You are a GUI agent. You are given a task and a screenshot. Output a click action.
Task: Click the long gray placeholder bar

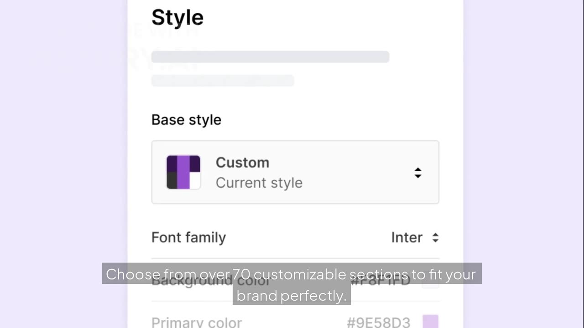pyautogui.click(x=270, y=57)
